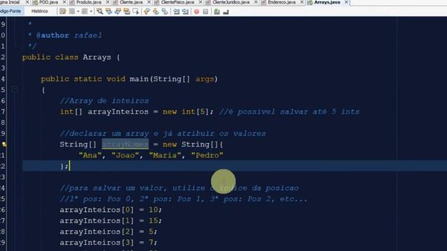This screenshot has width=447, height=251.
Task: Jump to the last edit location icon
Action: pos(63,11)
